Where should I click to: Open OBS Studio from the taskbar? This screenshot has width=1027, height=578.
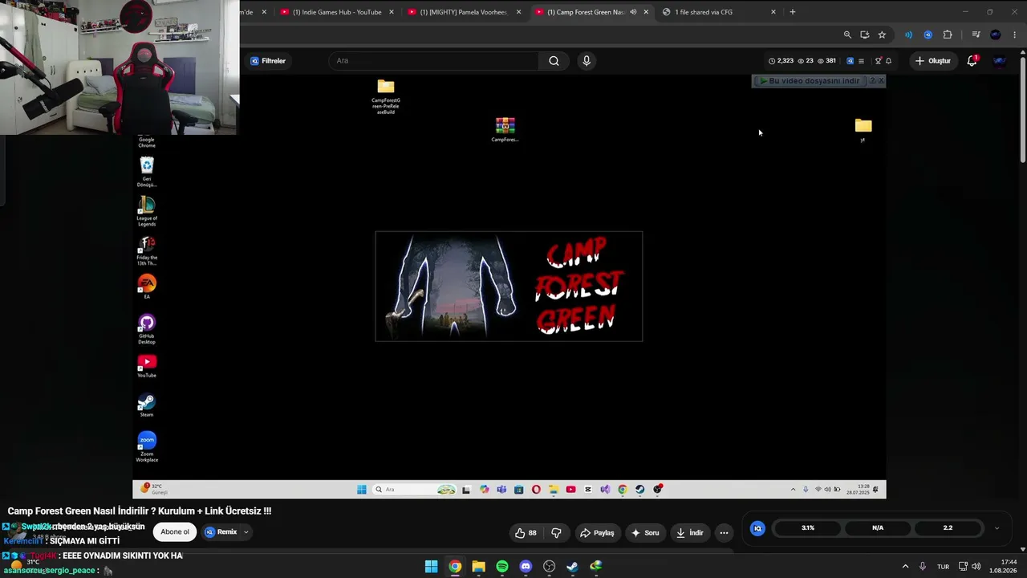point(549,567)
